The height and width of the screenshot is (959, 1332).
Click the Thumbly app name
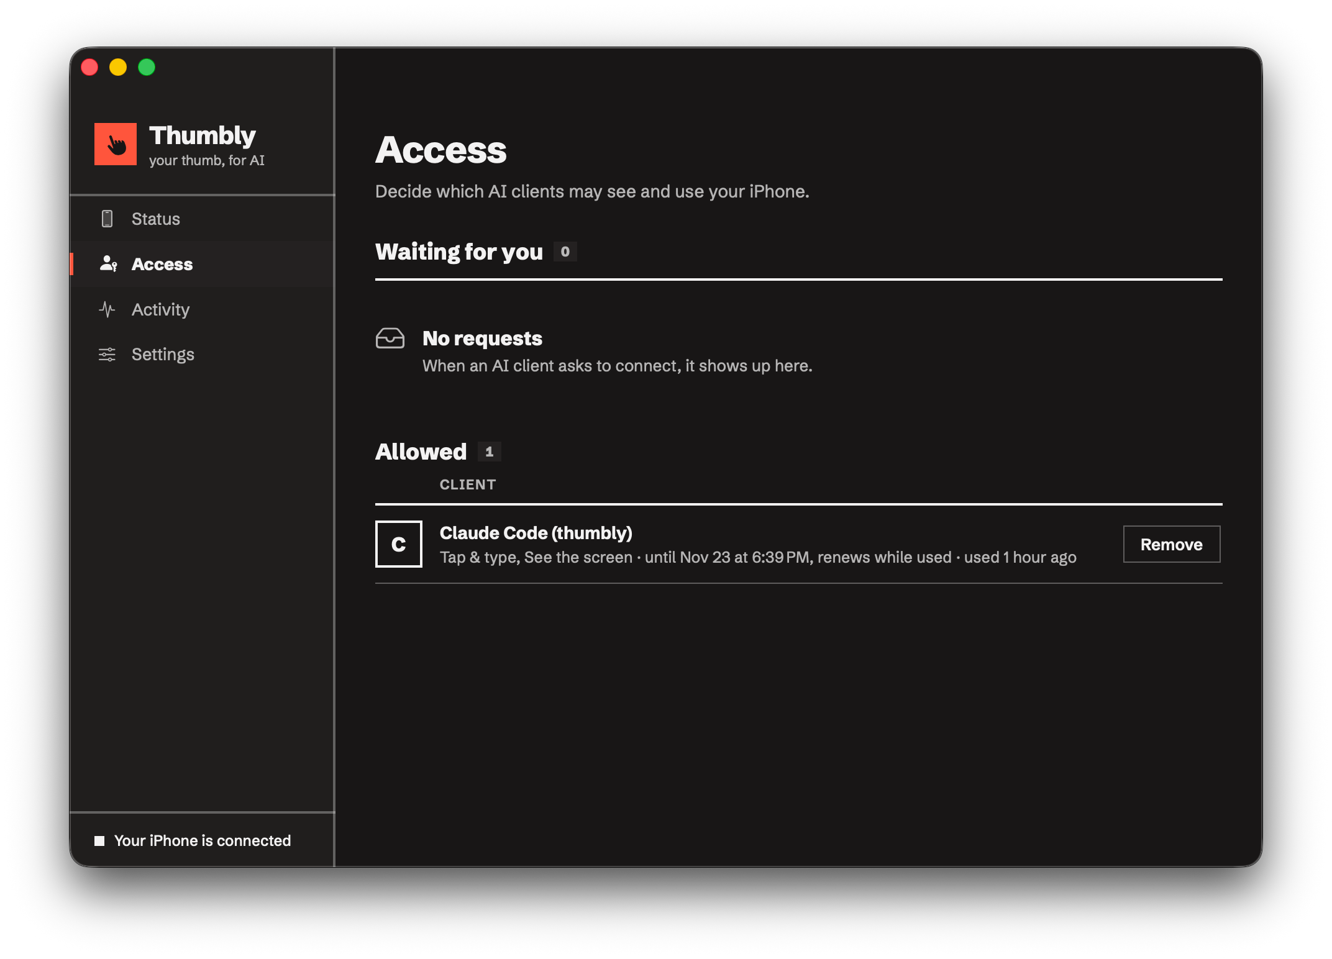click(x=203, y=135)
